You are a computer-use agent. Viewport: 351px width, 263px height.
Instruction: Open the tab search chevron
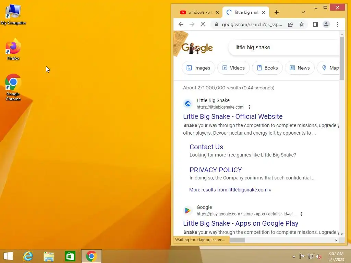pyautogui.click(x=303, y=12)
